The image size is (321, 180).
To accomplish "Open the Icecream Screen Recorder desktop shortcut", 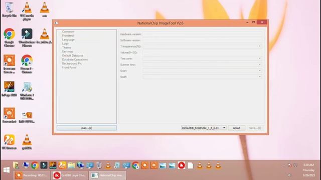I will (9, 64).
